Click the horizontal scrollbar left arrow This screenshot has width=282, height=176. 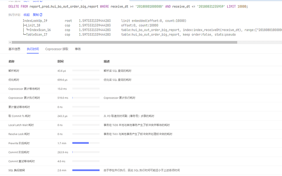click(10, 42)
